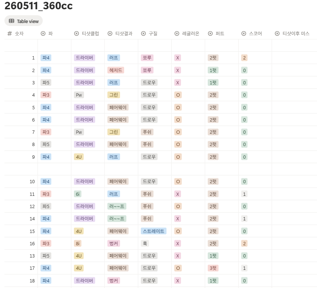Click the select icon beside 퍼트 header
Screen dimensions: 317x288
click(x=210, y=33)
